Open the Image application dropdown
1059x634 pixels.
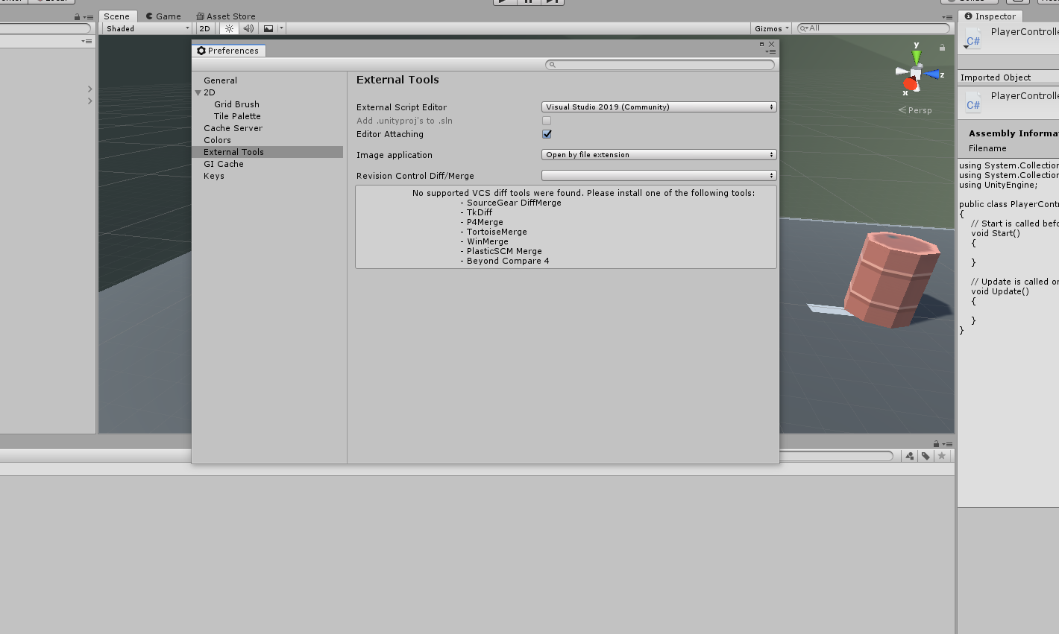pos(659,155)
